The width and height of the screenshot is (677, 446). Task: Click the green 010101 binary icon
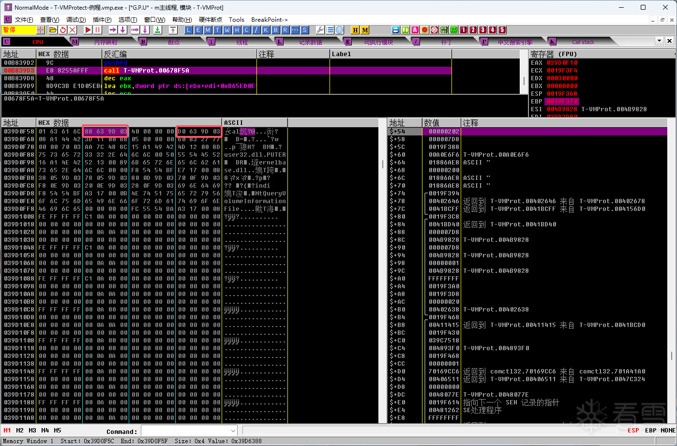(x=444, y=30)
